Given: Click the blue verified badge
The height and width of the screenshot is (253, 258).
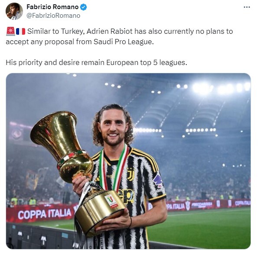Looking at the screenshot, I should pyautogui.click(x=83, y=7).
